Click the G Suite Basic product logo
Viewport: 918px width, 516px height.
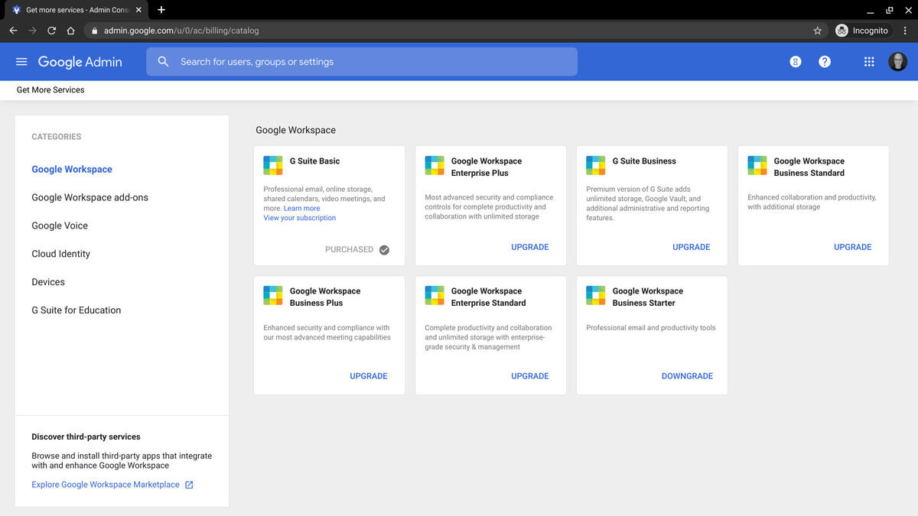pos(273,164)
